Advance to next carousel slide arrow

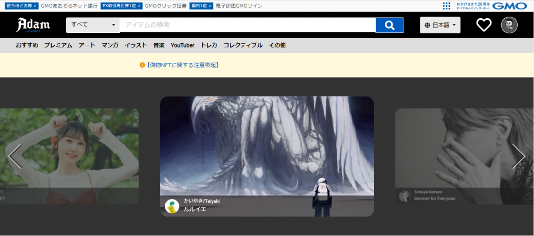coord(518,156)
